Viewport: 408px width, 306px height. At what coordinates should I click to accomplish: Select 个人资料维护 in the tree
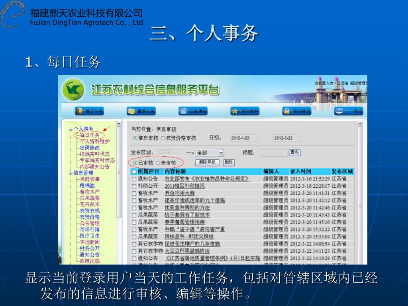point(95,141)
